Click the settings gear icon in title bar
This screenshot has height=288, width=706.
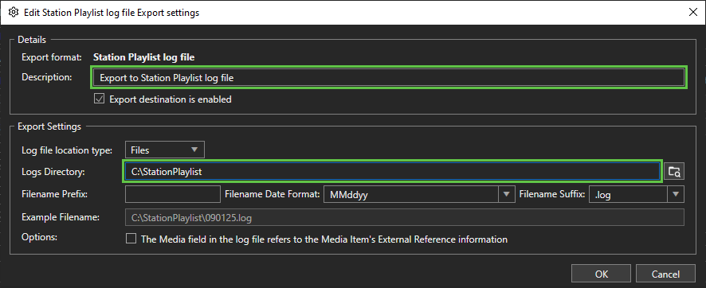tap(14, 13)
